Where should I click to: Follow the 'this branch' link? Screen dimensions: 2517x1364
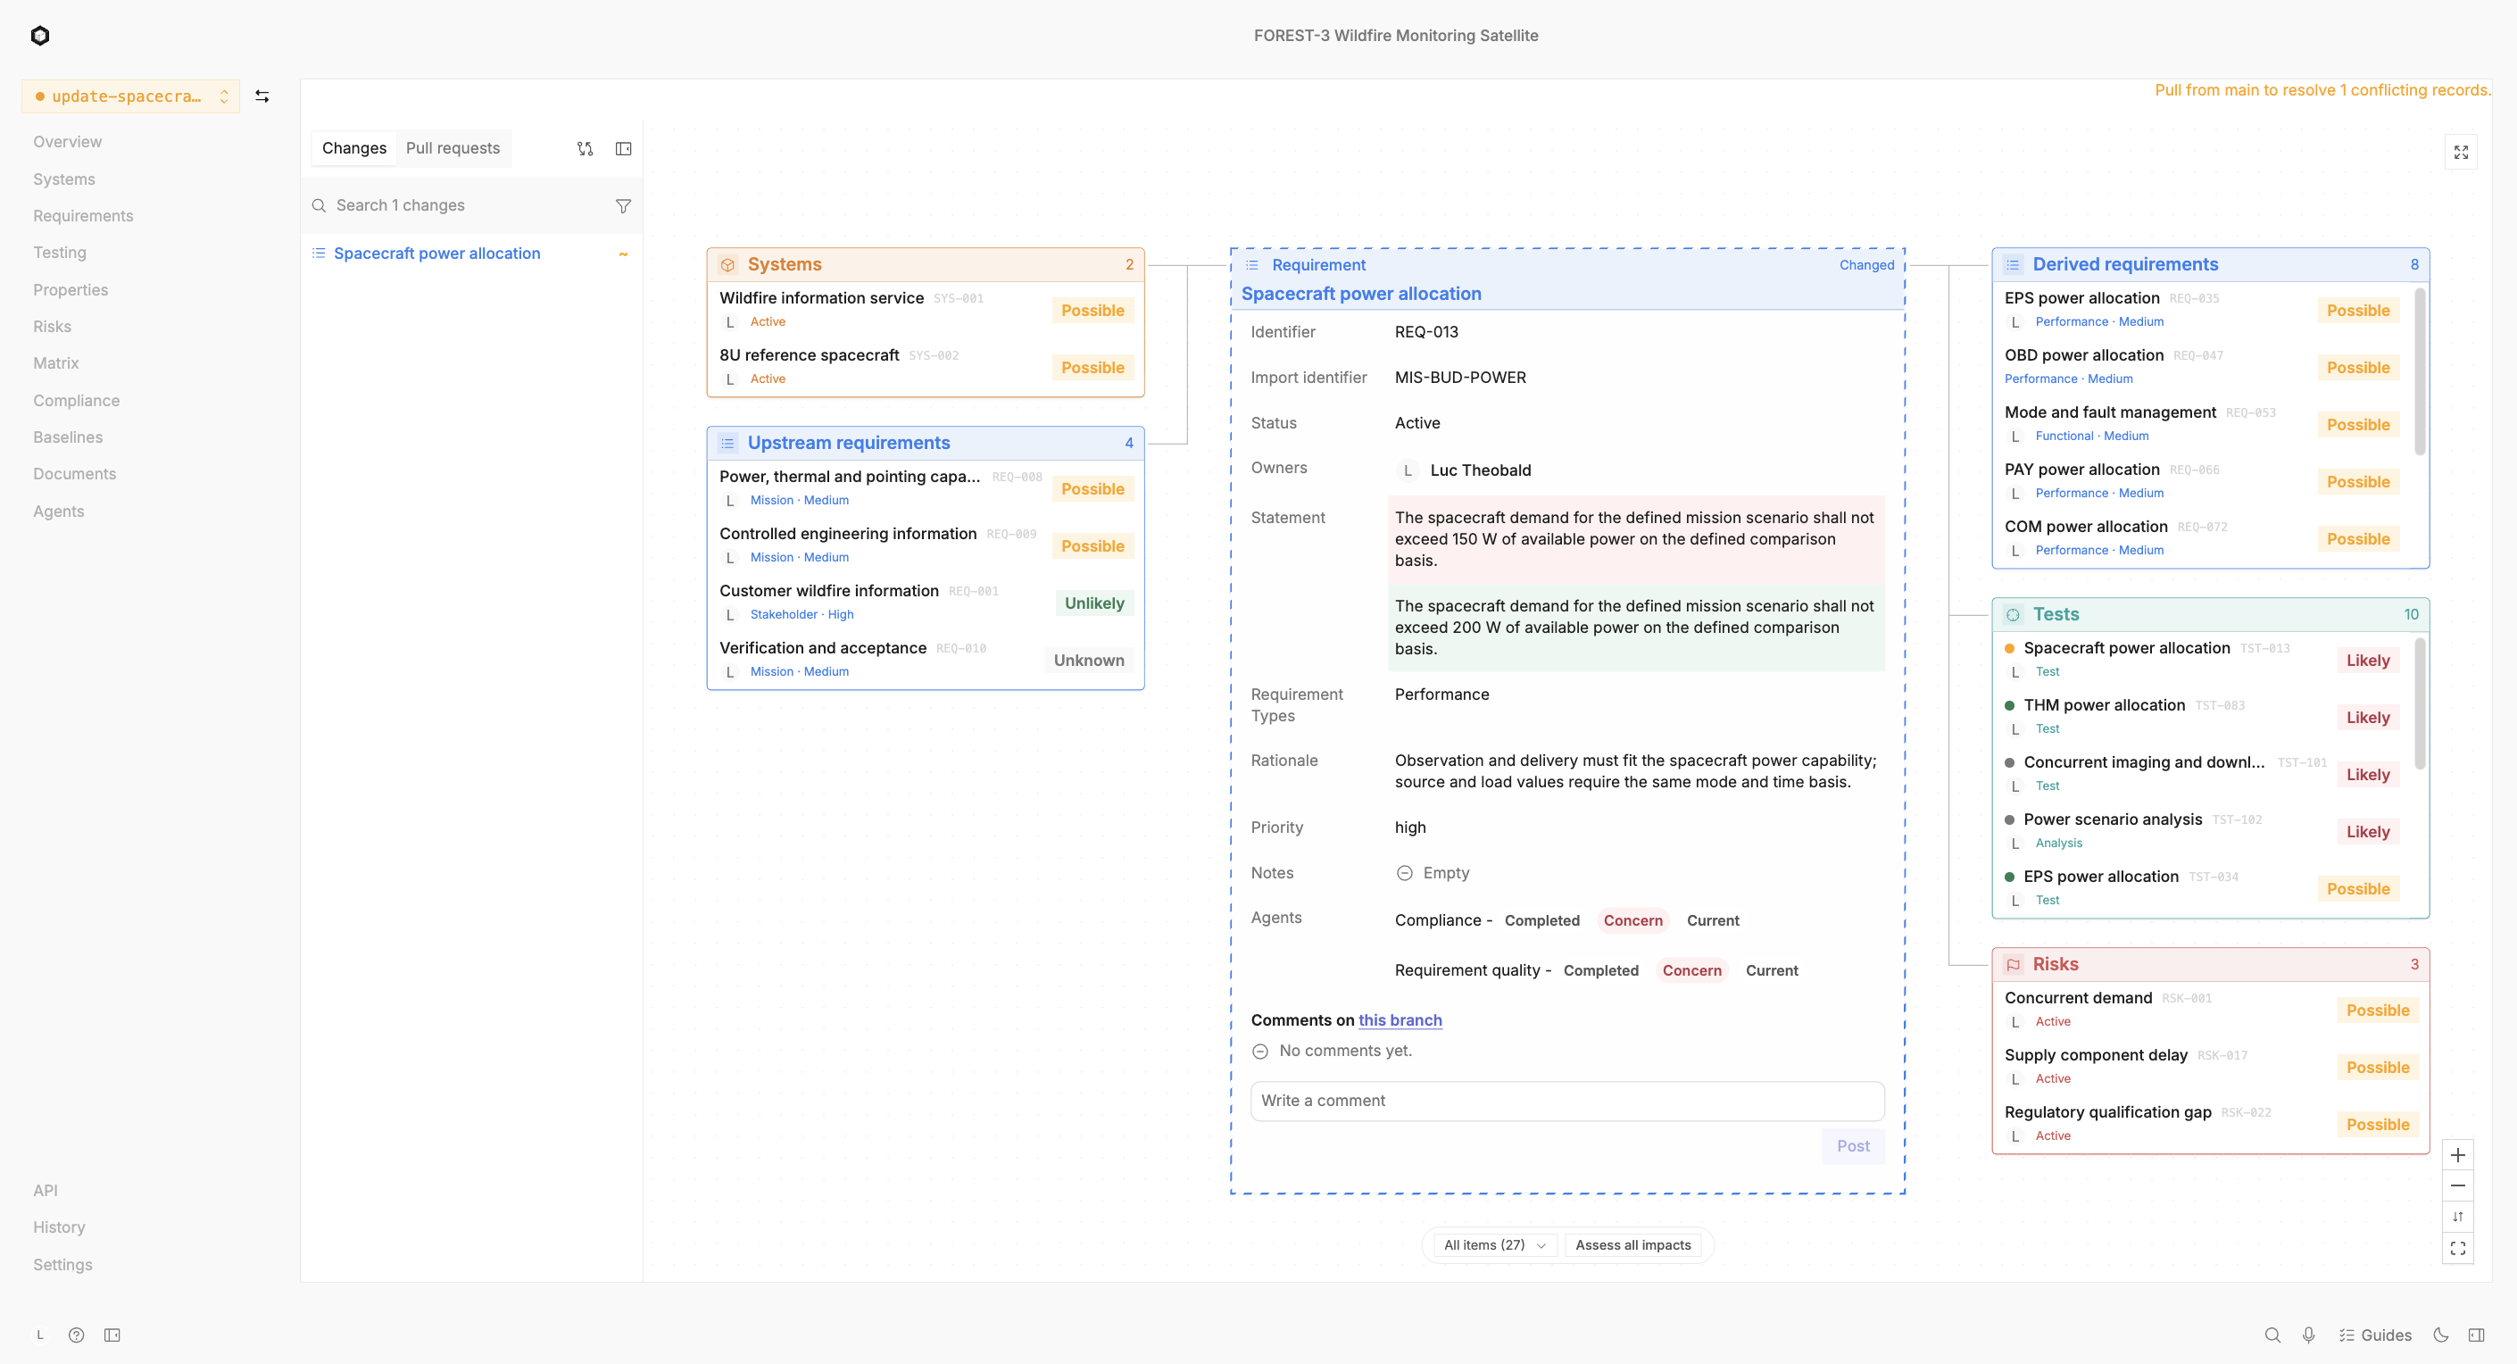pos(1400,1020)
